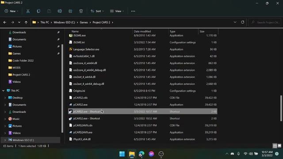Viewport: 283px width, 159px height.
Task: Click Games in the breadcrumb path
Action: pos(84,23)
